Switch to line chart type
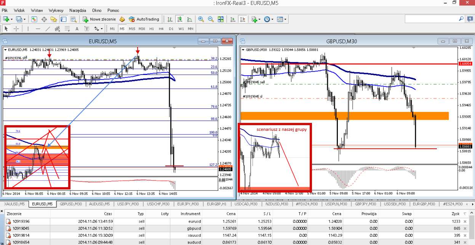The width and height of the screenshot is (475, 245). 189,19
